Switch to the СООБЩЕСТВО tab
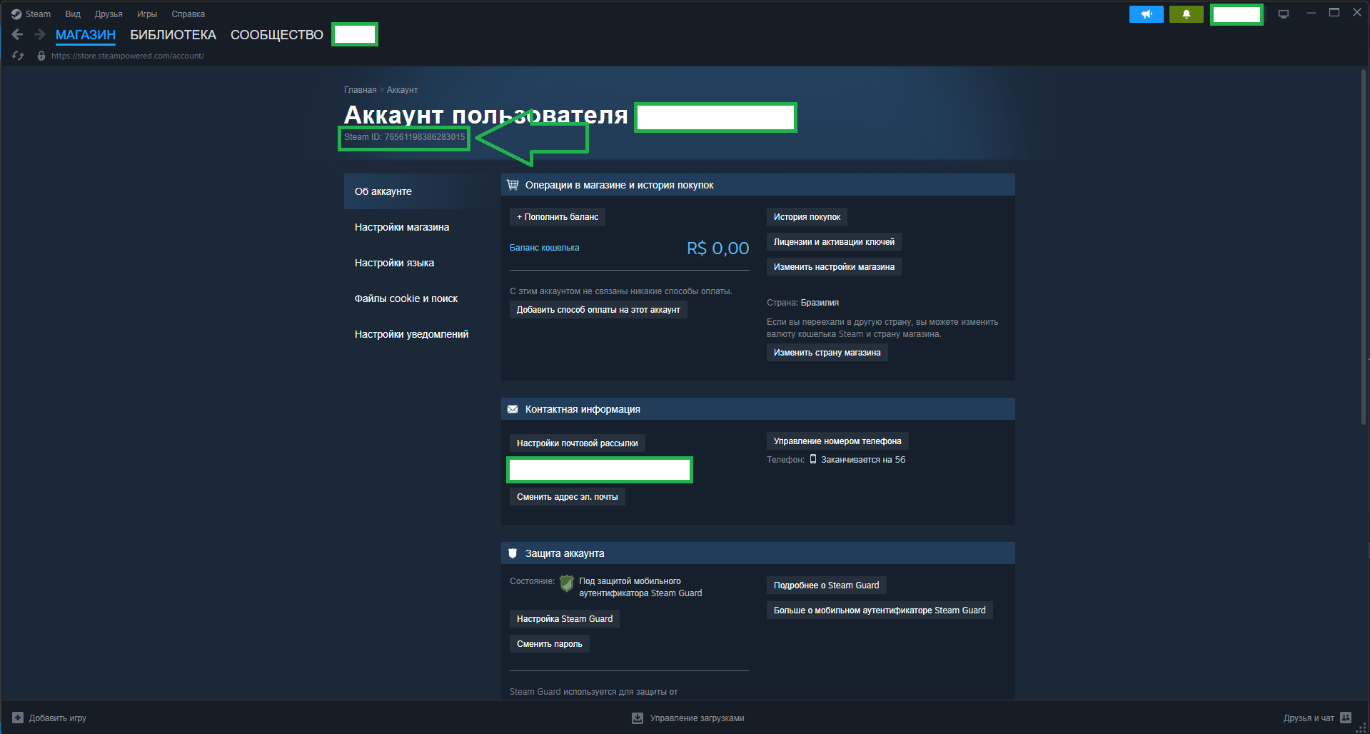The width and height of the screenshot is (1370, 734). pyautogui.click(x=277, y=35)
